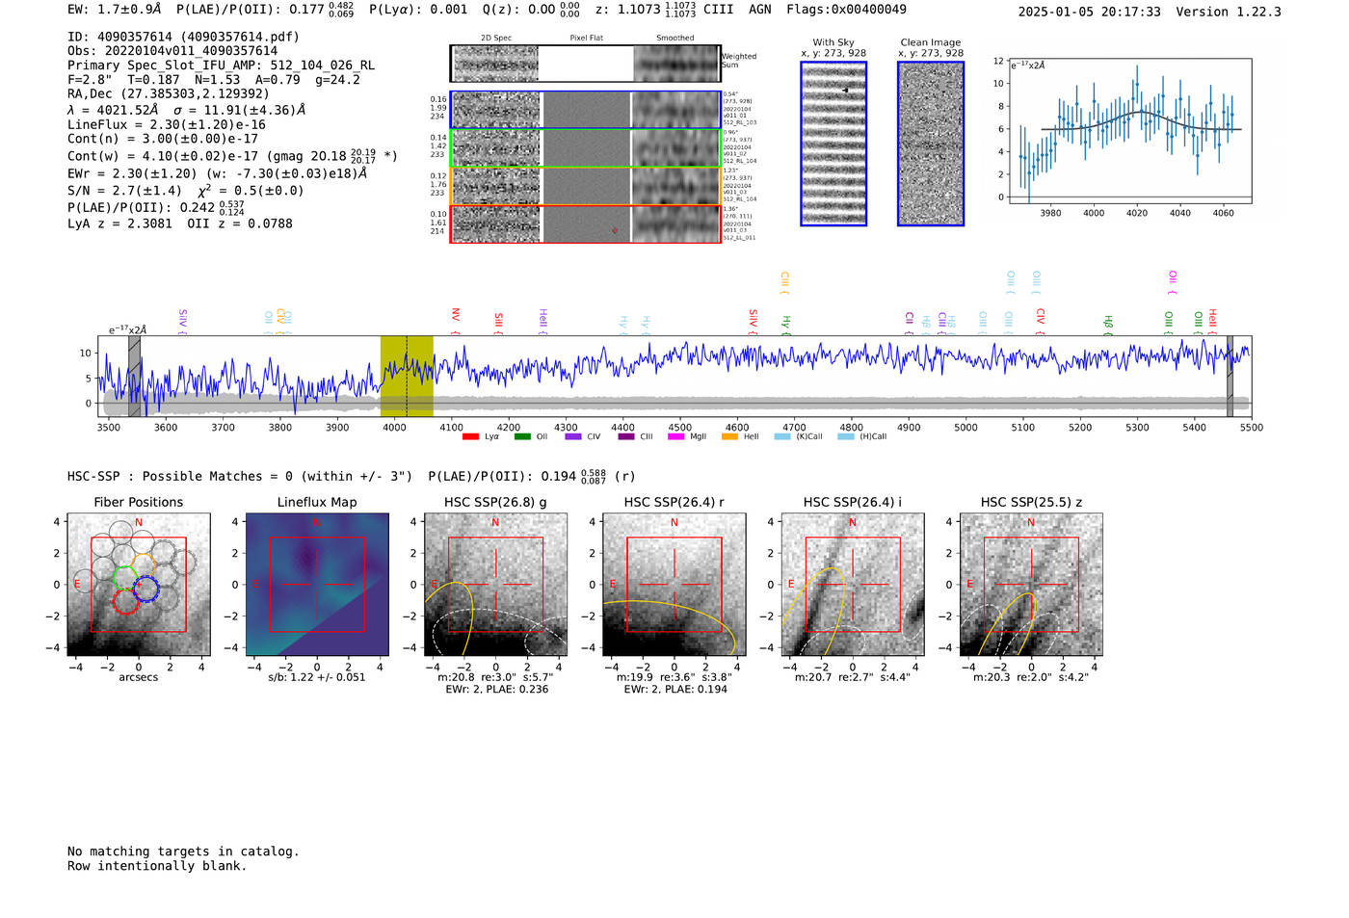Click the Gaussian emission line fit plot
The height and width of the screenshot is (918, 1349).
coord(1129,131)
